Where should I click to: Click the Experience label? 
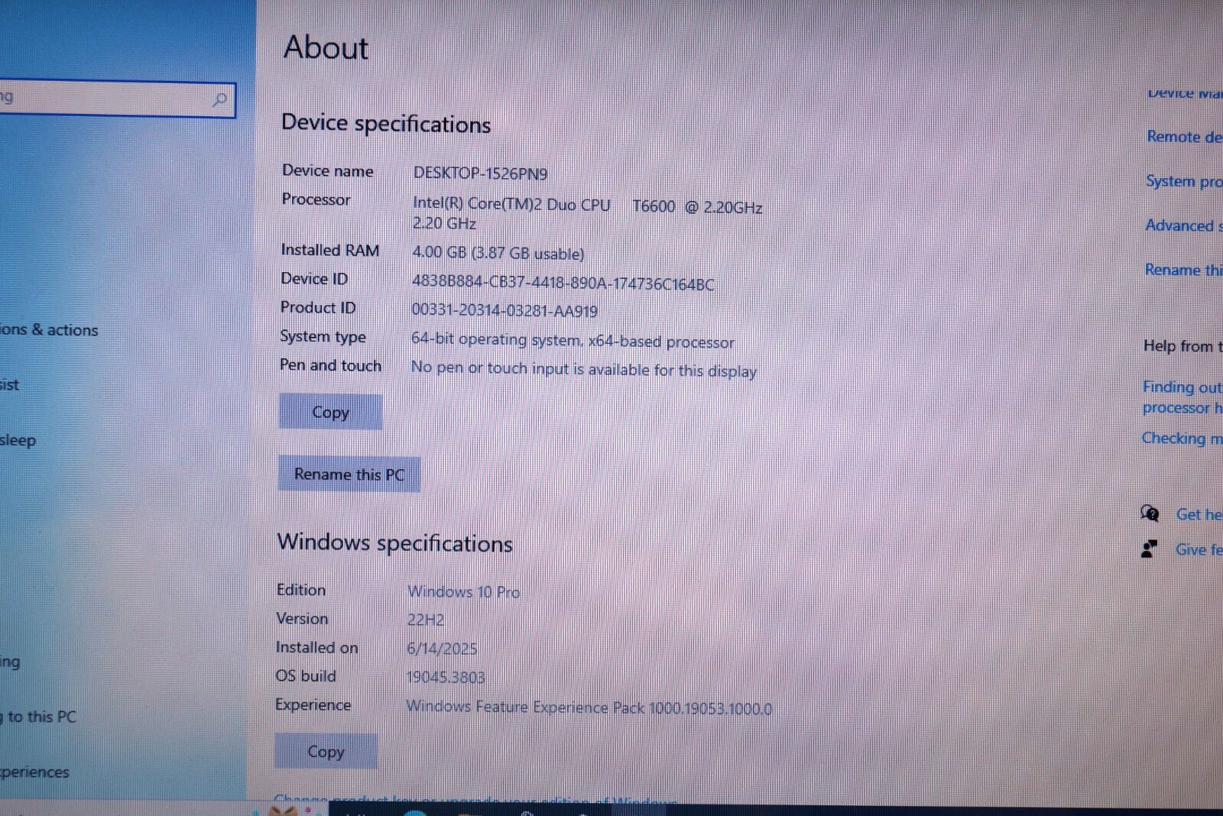point(313,704)
